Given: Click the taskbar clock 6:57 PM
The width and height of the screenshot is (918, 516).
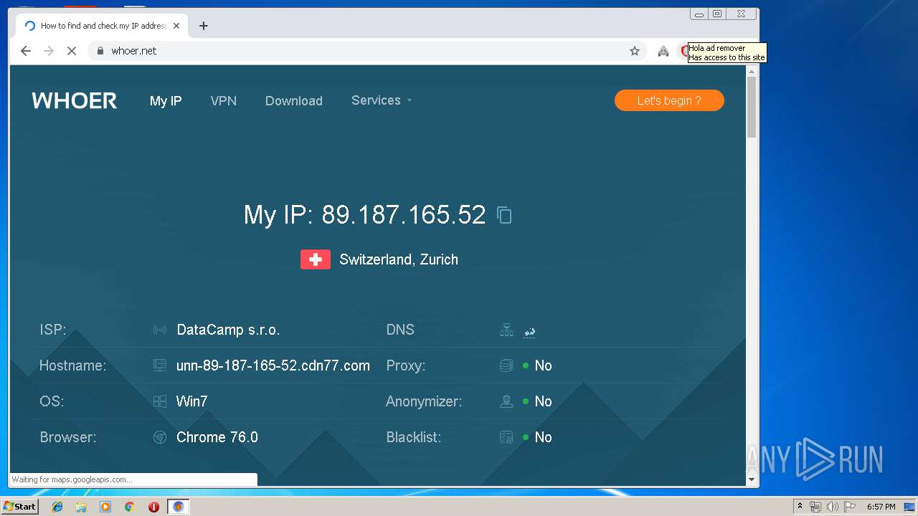Looking at the screenshot, I should (881, 507).
